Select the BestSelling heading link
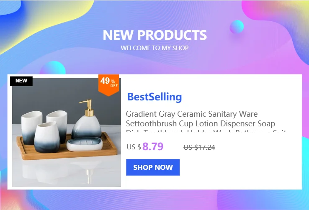Screen dimensions: 309x210 tap(154, 97)
